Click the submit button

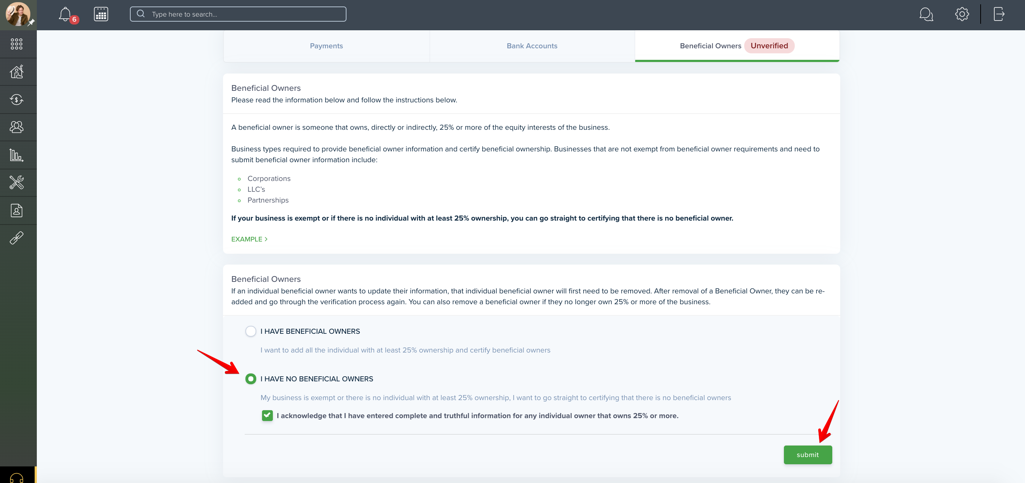coord(808,455)
